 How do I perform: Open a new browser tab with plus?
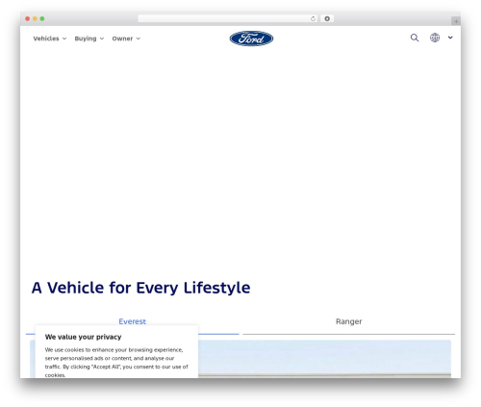456,21
